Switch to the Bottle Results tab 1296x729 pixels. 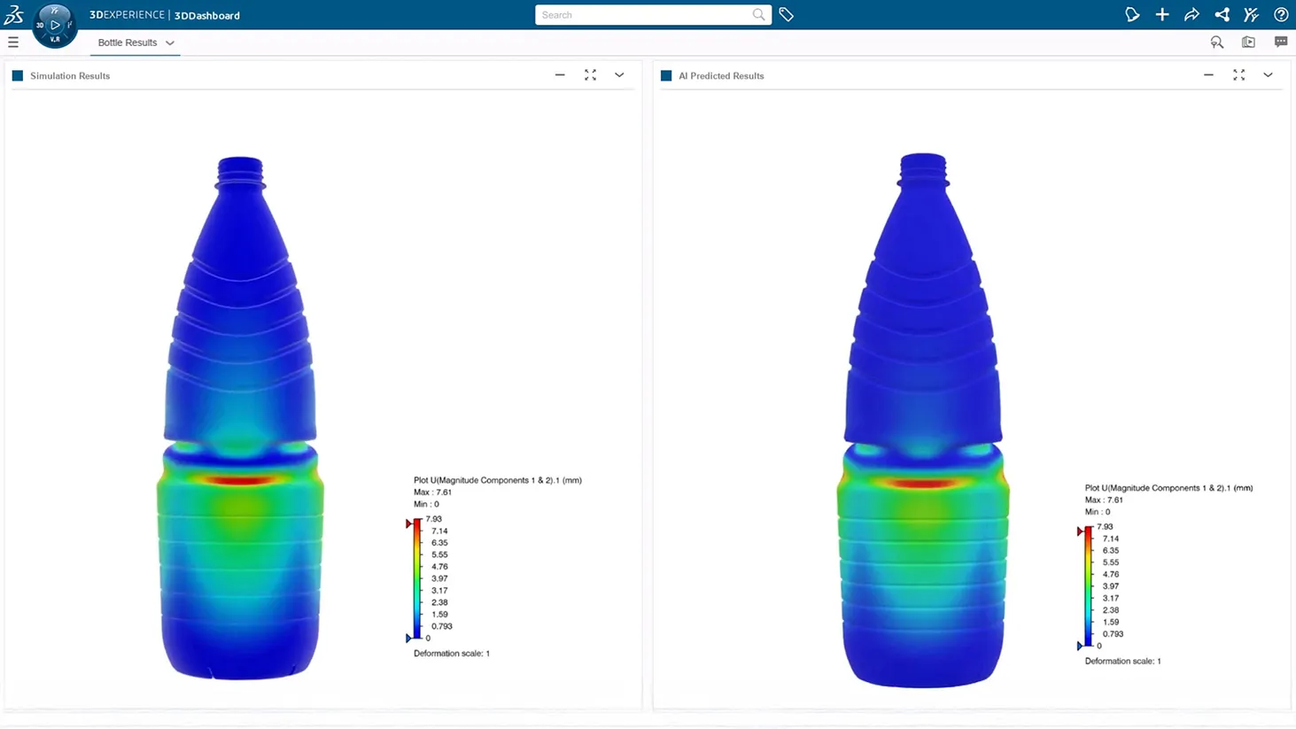click(x=128, y=42)
